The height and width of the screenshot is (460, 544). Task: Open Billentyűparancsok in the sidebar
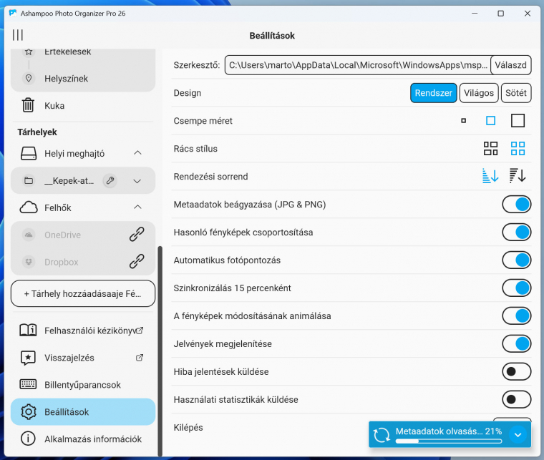pos(82,385)
